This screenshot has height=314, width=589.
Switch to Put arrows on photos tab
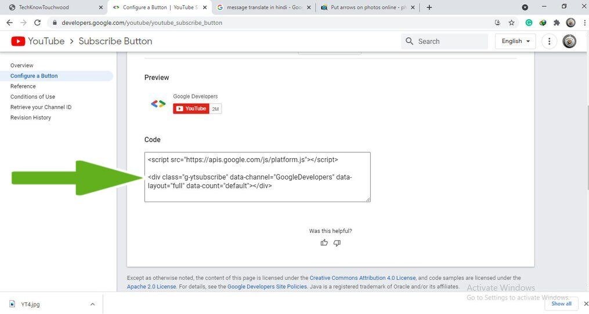tap(367, 8)
